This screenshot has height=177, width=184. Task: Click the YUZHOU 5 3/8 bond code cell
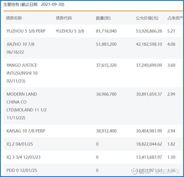70,31
